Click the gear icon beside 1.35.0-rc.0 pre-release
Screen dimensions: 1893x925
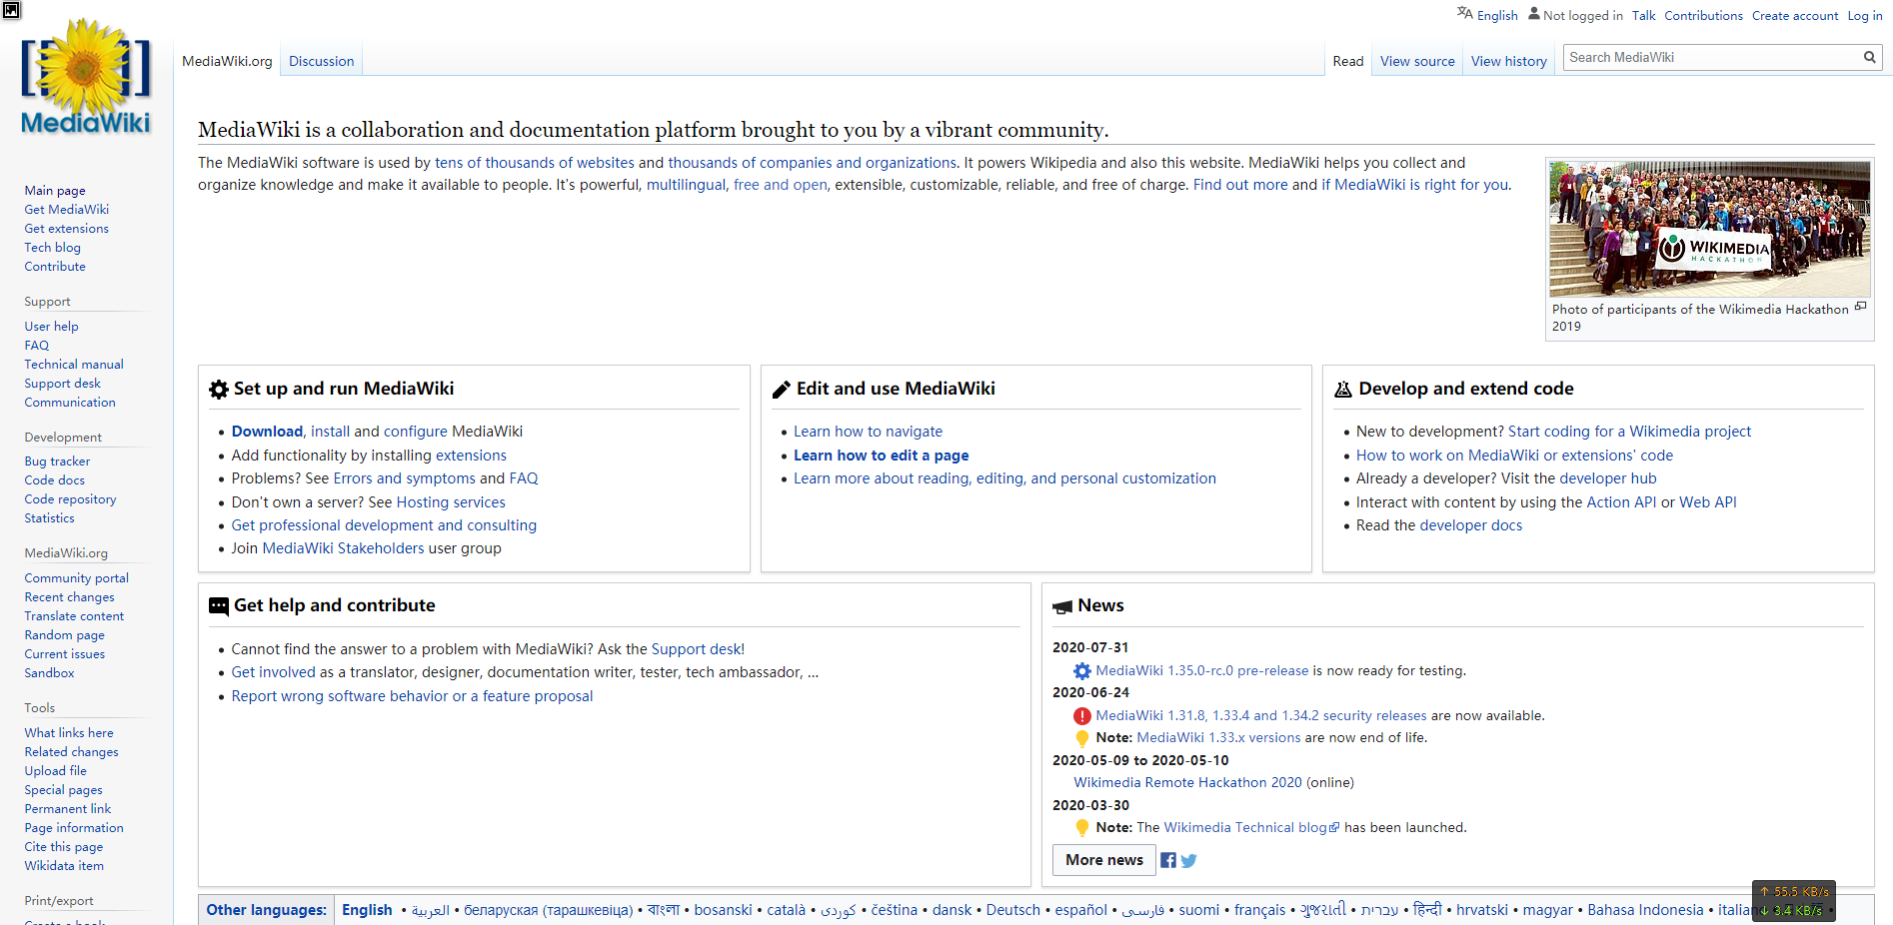1082,671
